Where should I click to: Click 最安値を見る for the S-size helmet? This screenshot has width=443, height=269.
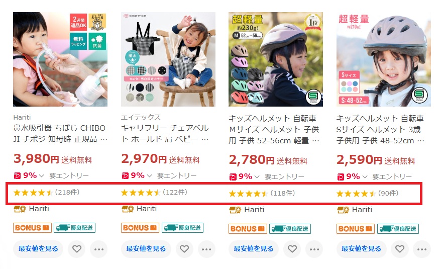coord(361,249)
